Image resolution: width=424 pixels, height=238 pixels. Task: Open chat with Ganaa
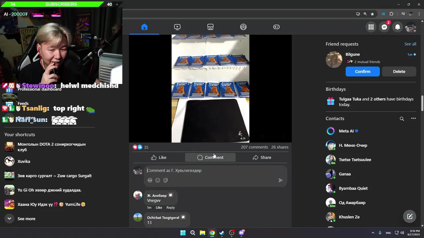point(371,174)
